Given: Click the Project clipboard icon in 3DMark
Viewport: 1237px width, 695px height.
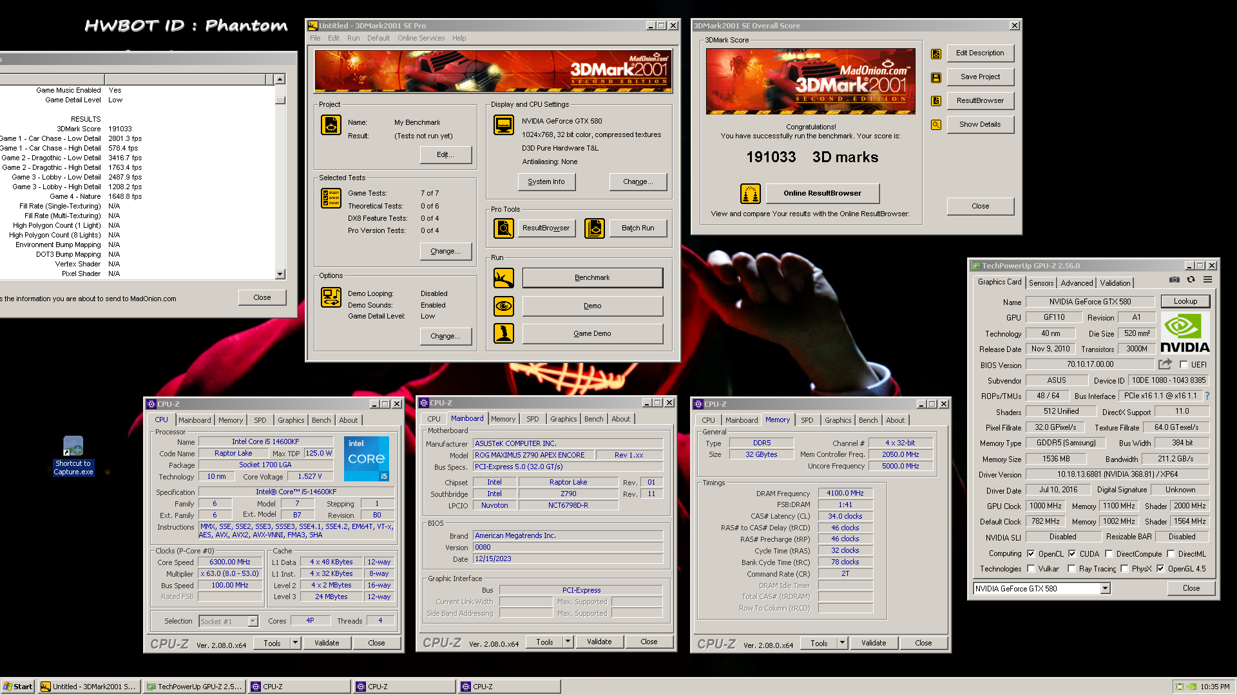Looking at the screenshot, I should click(331, 125).
